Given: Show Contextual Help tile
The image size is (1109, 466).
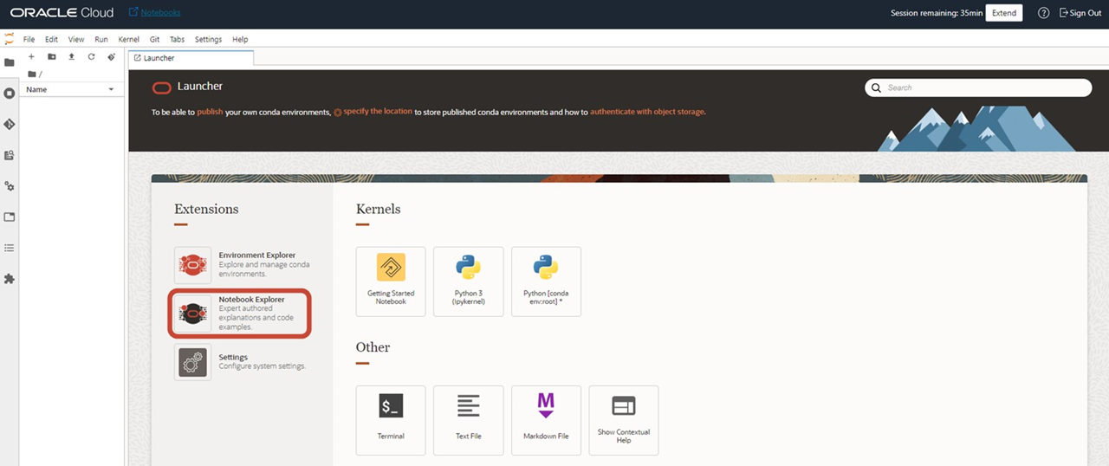Looking at the screenshot, I should [x=624, y=420].
